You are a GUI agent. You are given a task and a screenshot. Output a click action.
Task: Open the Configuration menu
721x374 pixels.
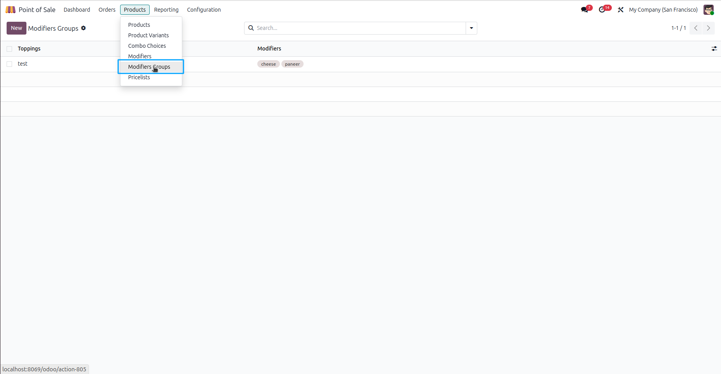click(x=204, y=10)
